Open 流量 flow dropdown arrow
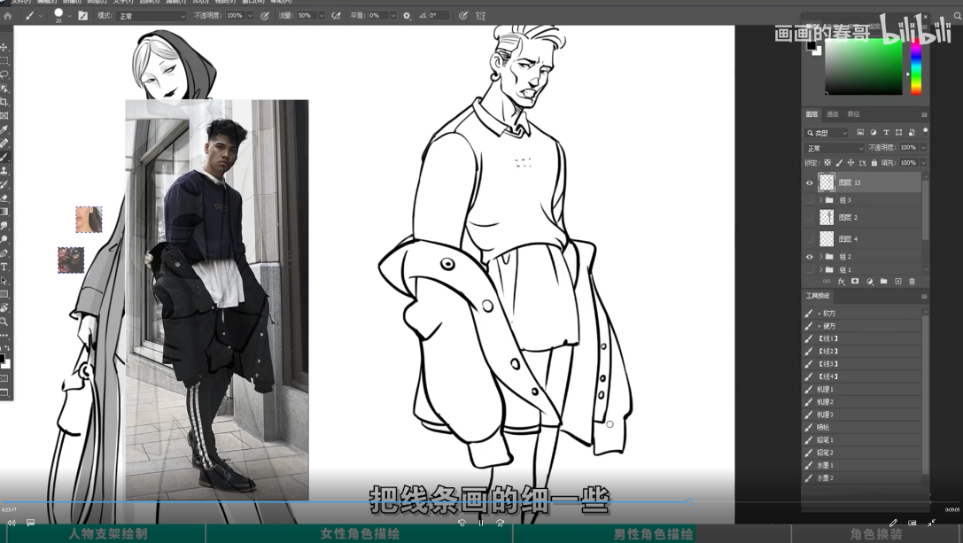This screenshot has height=543, width=963. click(321, 16)
